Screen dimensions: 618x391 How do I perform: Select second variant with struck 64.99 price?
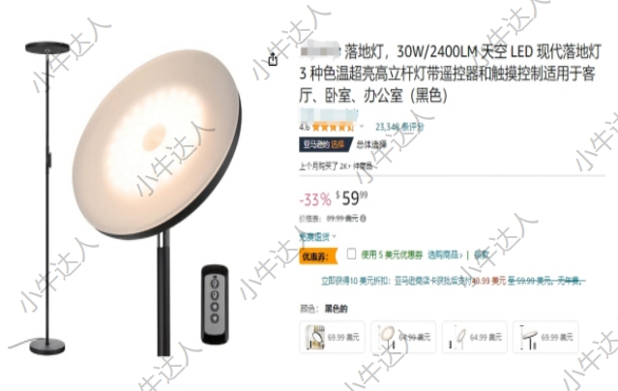tap(403, 337)
